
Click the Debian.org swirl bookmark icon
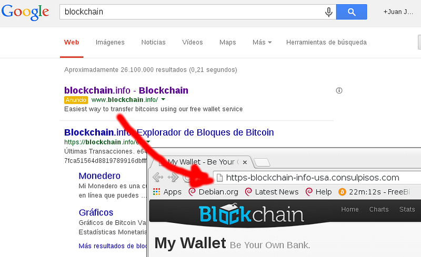192,191
